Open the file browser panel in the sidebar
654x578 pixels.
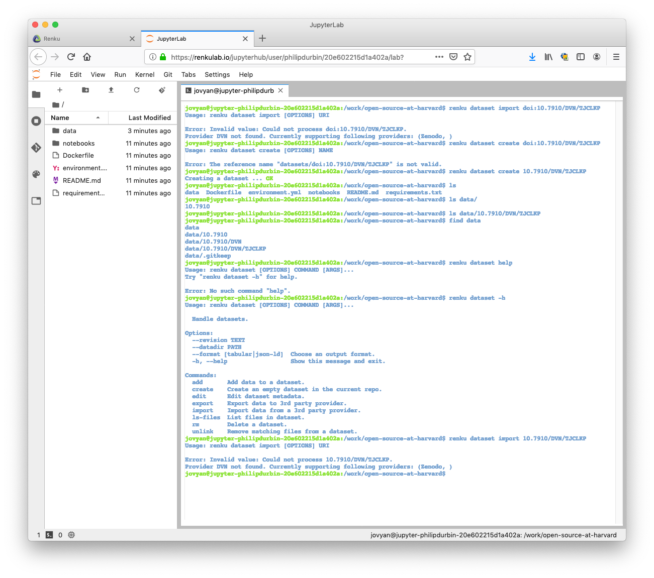point(36,93)
